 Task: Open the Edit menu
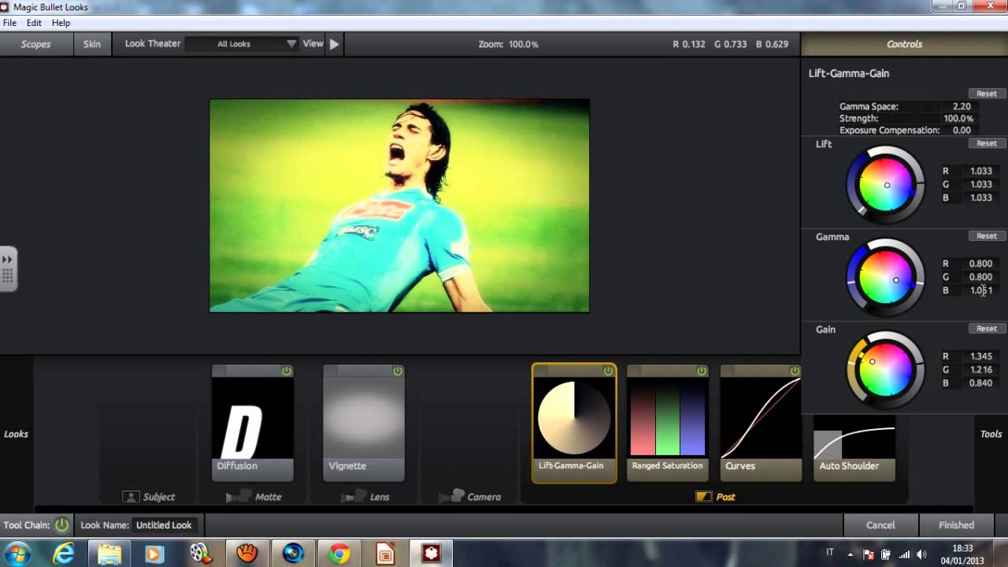(34, 23)
